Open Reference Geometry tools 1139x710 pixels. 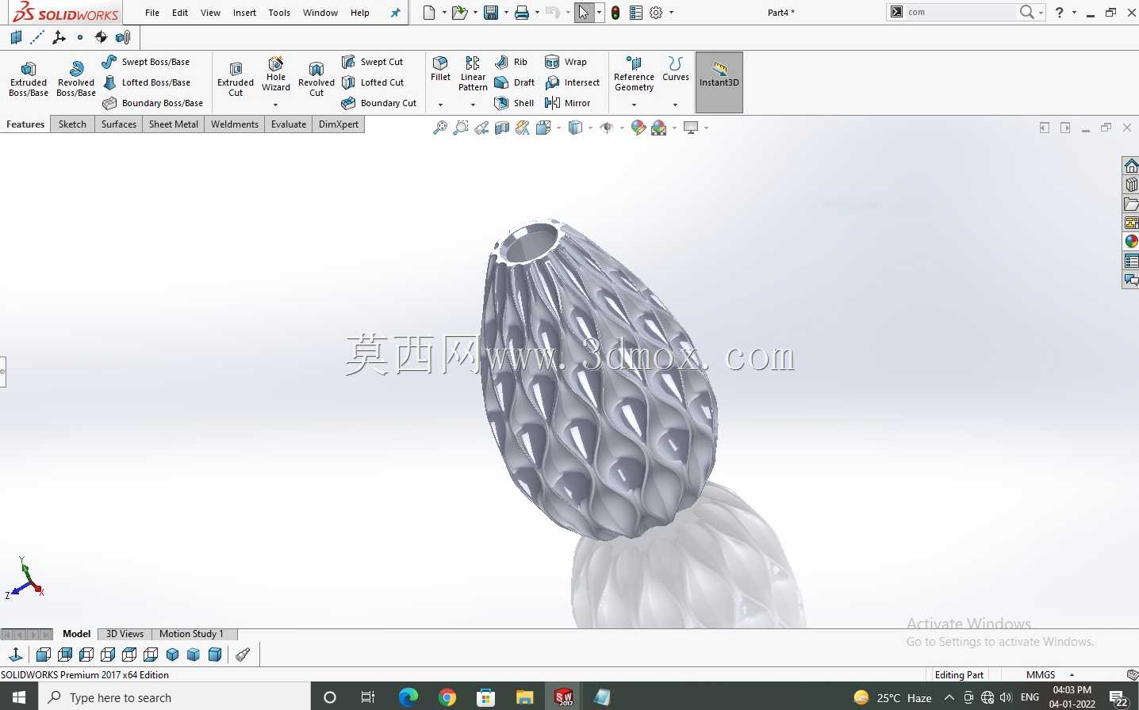tap(634, 74)
